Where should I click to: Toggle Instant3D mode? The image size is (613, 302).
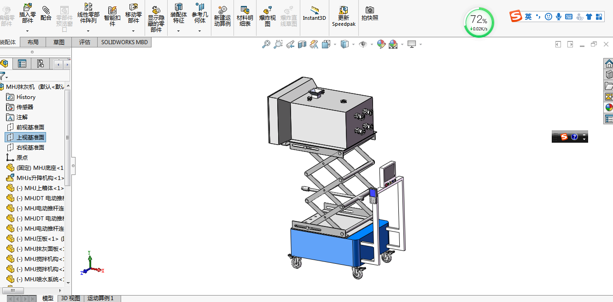tap(315, 13)
